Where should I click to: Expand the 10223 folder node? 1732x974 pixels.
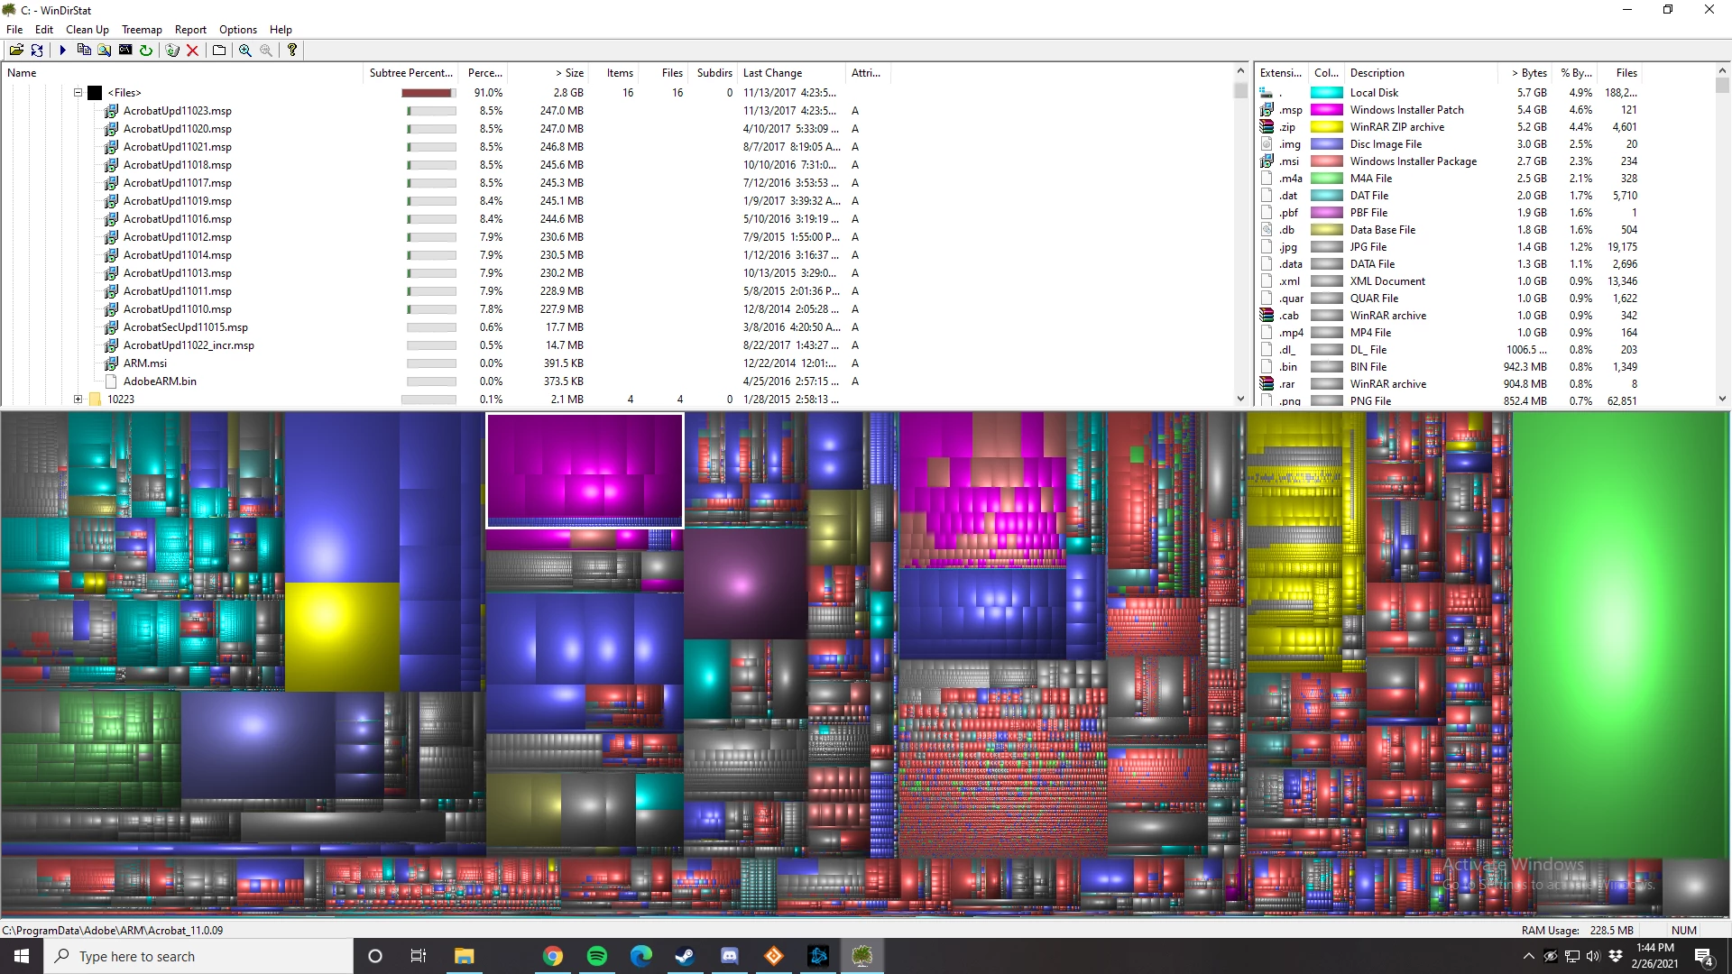78,400
